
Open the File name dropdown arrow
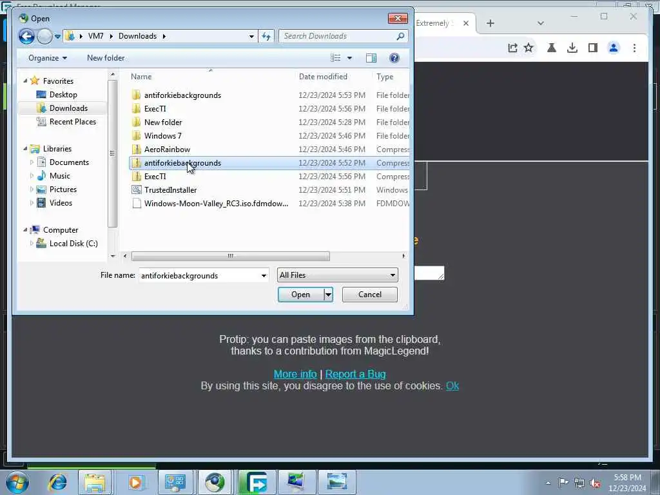point(264,276)
